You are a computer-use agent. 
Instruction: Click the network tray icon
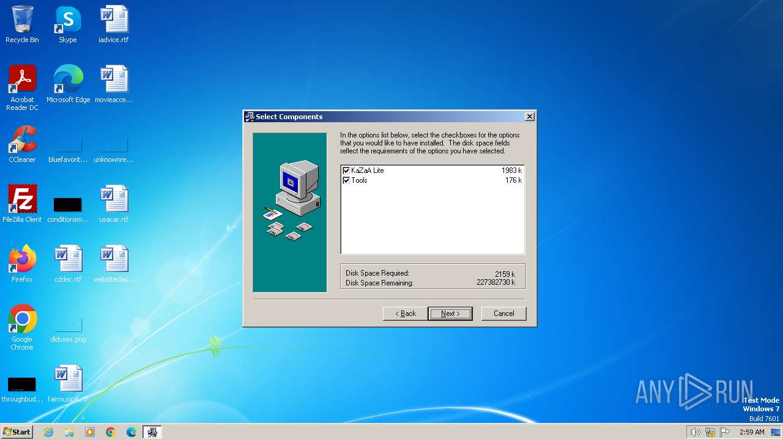pos(710,432)
